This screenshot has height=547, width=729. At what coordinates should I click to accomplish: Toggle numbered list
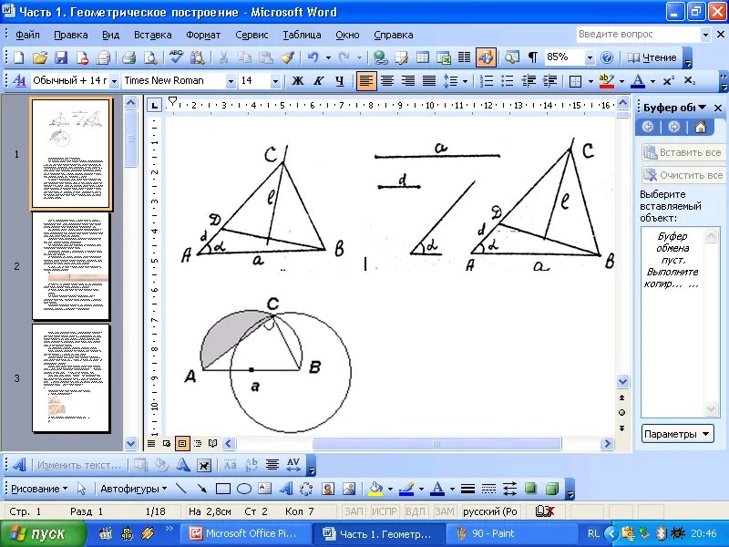tap(487, 81)
